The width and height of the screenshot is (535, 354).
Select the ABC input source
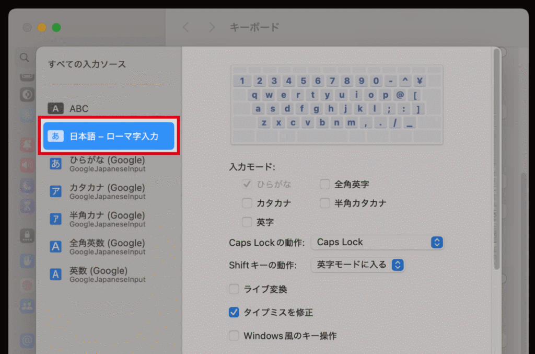click(x=78, y=108)
